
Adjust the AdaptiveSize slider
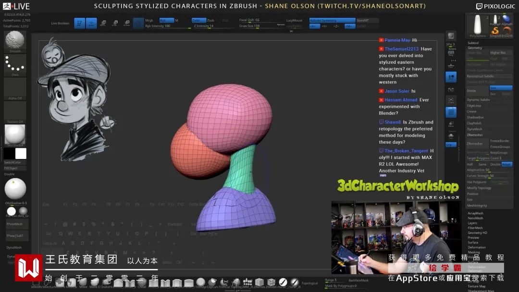click(490, 170)
